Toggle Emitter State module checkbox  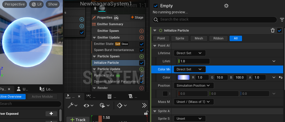tap(142, 44)
